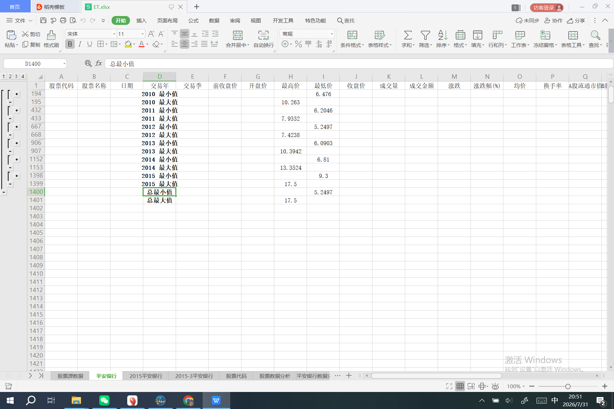The image size is (614, 409).
Task: Click the eraser clear-format icon
Action: 156,44
